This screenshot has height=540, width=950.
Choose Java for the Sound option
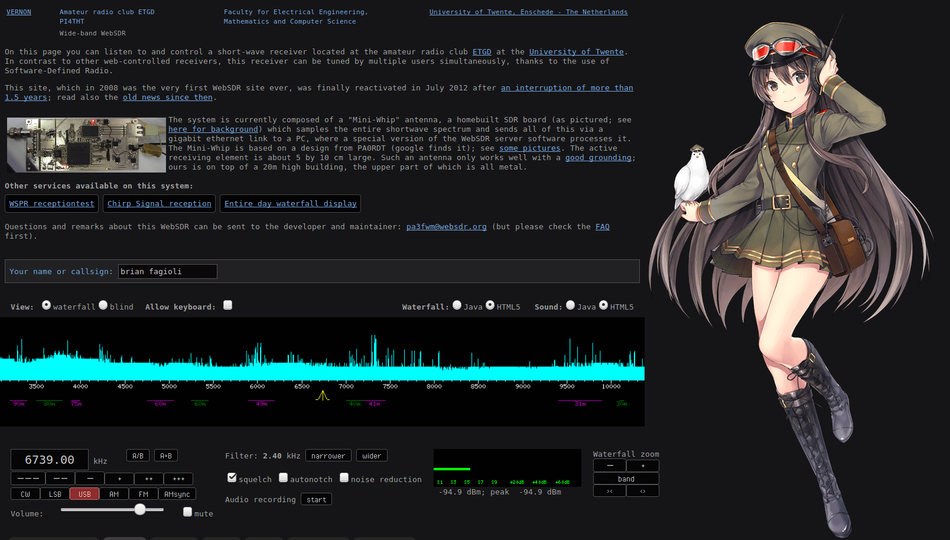571,305
